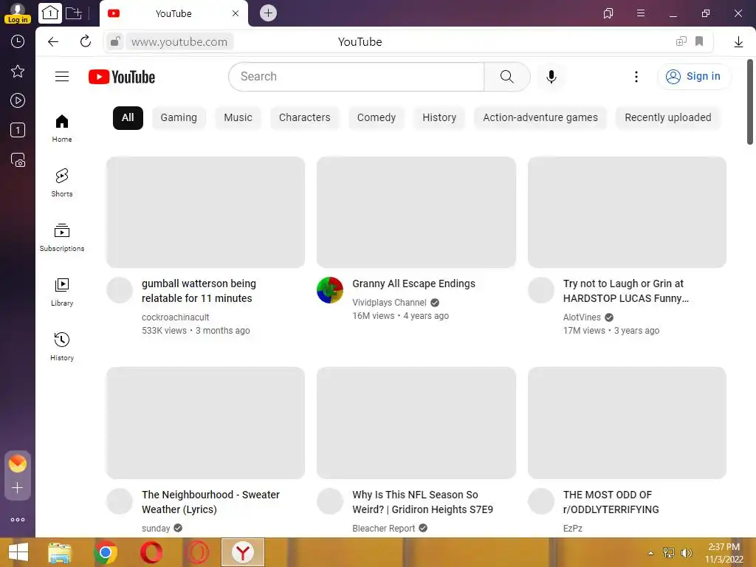Open Bleacher Report channel link
The width and height of the screenshot is (756, 567).
(x=383, y=529)
